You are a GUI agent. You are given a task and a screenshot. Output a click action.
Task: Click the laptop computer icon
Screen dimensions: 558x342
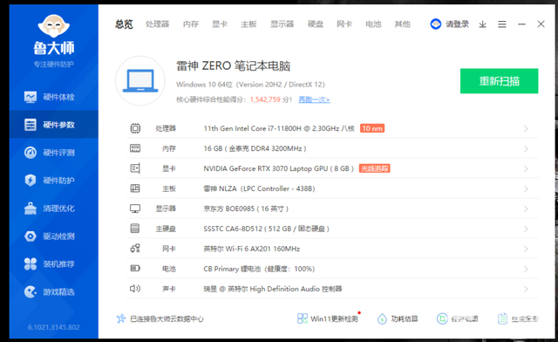click(140, 81)
